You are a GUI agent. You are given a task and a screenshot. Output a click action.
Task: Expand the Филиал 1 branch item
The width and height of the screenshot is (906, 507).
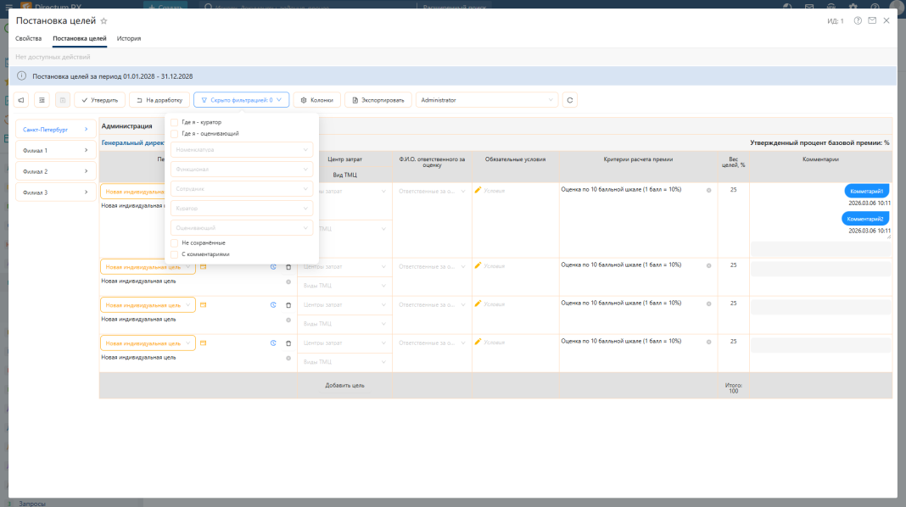point(55,150)
